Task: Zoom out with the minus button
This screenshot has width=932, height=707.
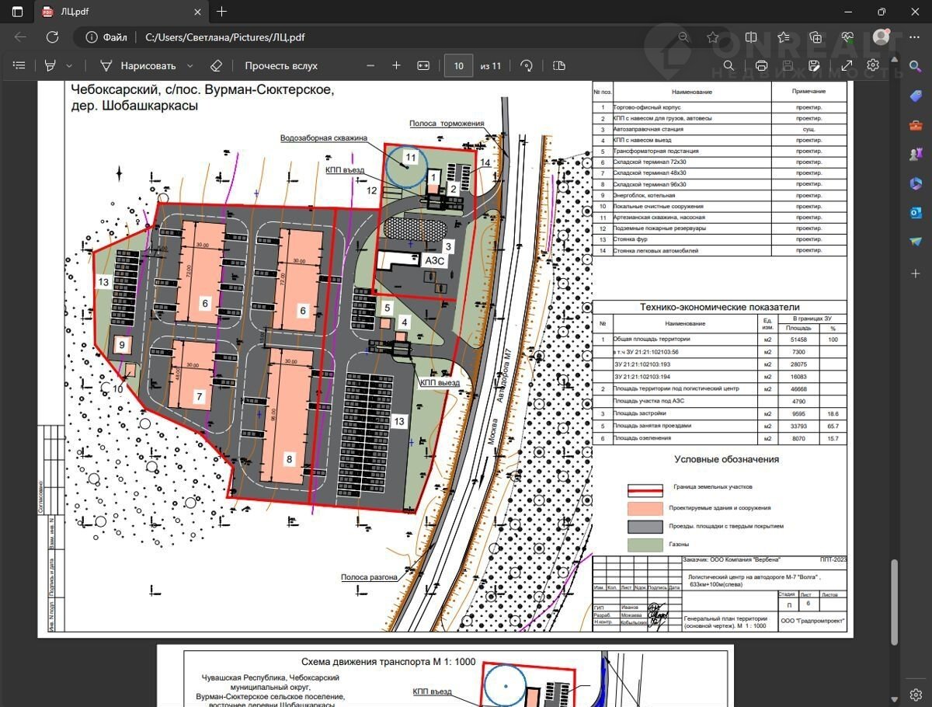Action: [370, 66]
